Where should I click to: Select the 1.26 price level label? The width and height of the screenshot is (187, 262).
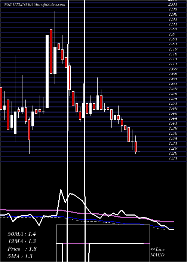(x=173, y=153)
